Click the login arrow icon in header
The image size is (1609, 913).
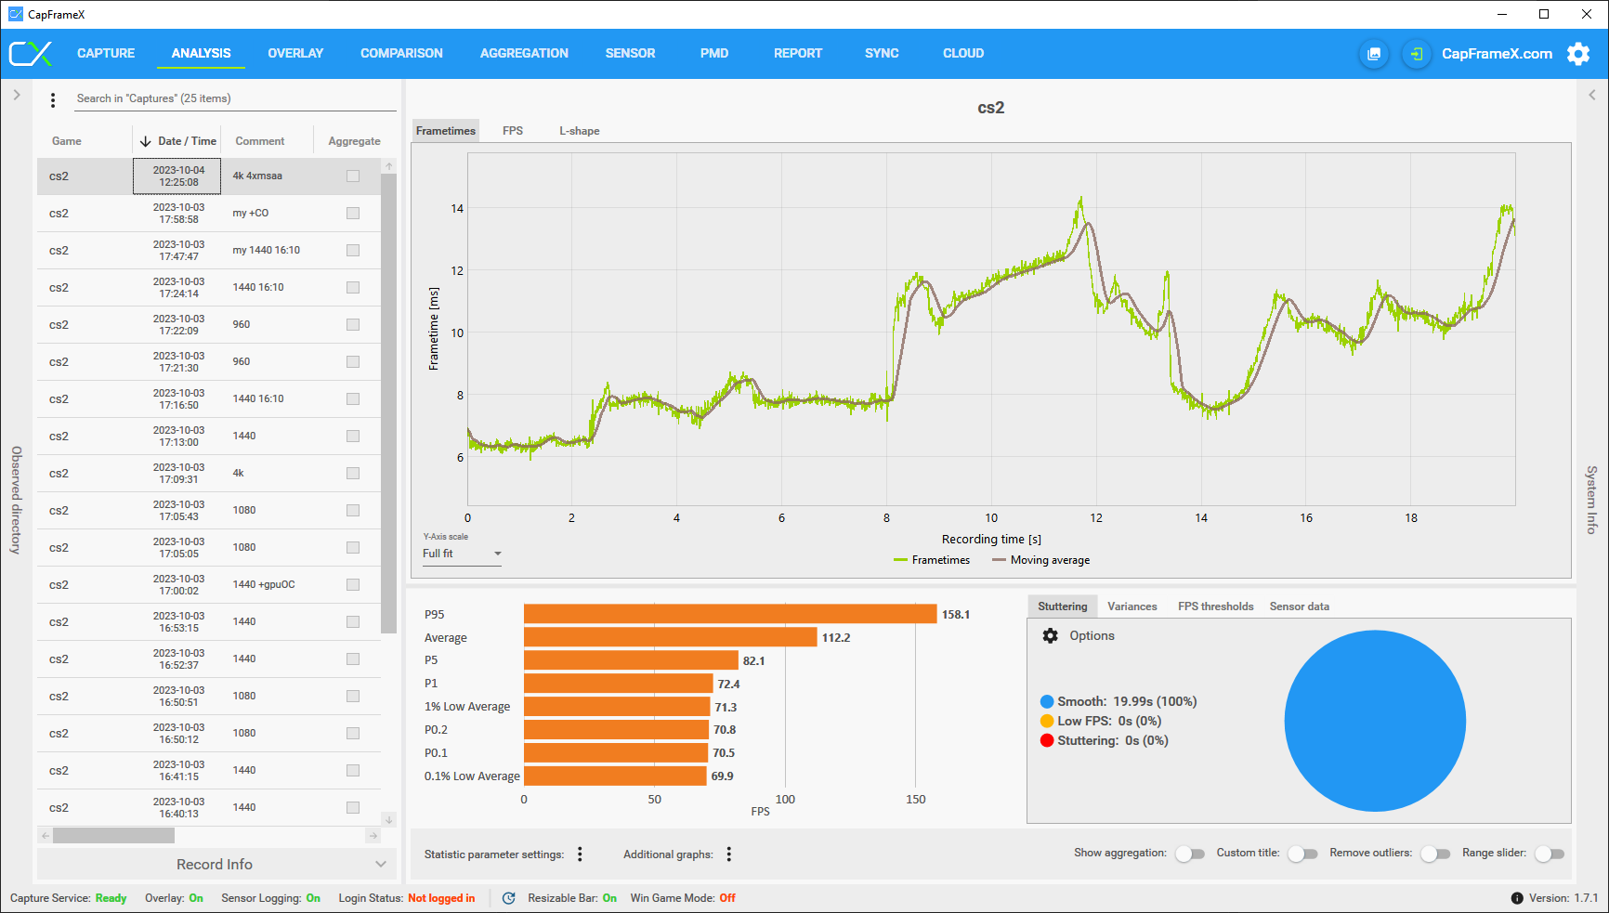tap(1416, 54)
